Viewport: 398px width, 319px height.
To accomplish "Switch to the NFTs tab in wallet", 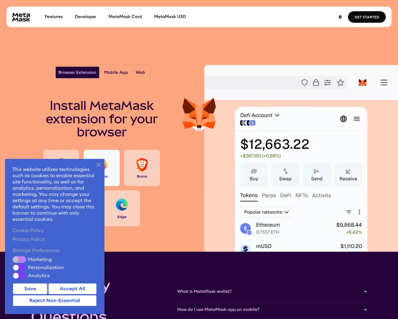I will [302, 195].
